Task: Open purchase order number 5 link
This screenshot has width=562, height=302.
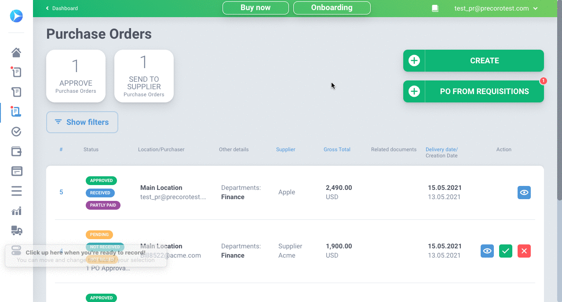Action: click(x=61, y=192)
